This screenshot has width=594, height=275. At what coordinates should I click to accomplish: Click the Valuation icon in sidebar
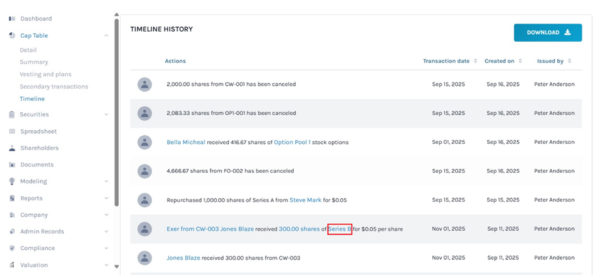(x=12, y=265)
